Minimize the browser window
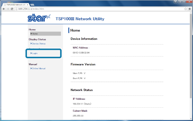193x121 pixels. point(180,1)
